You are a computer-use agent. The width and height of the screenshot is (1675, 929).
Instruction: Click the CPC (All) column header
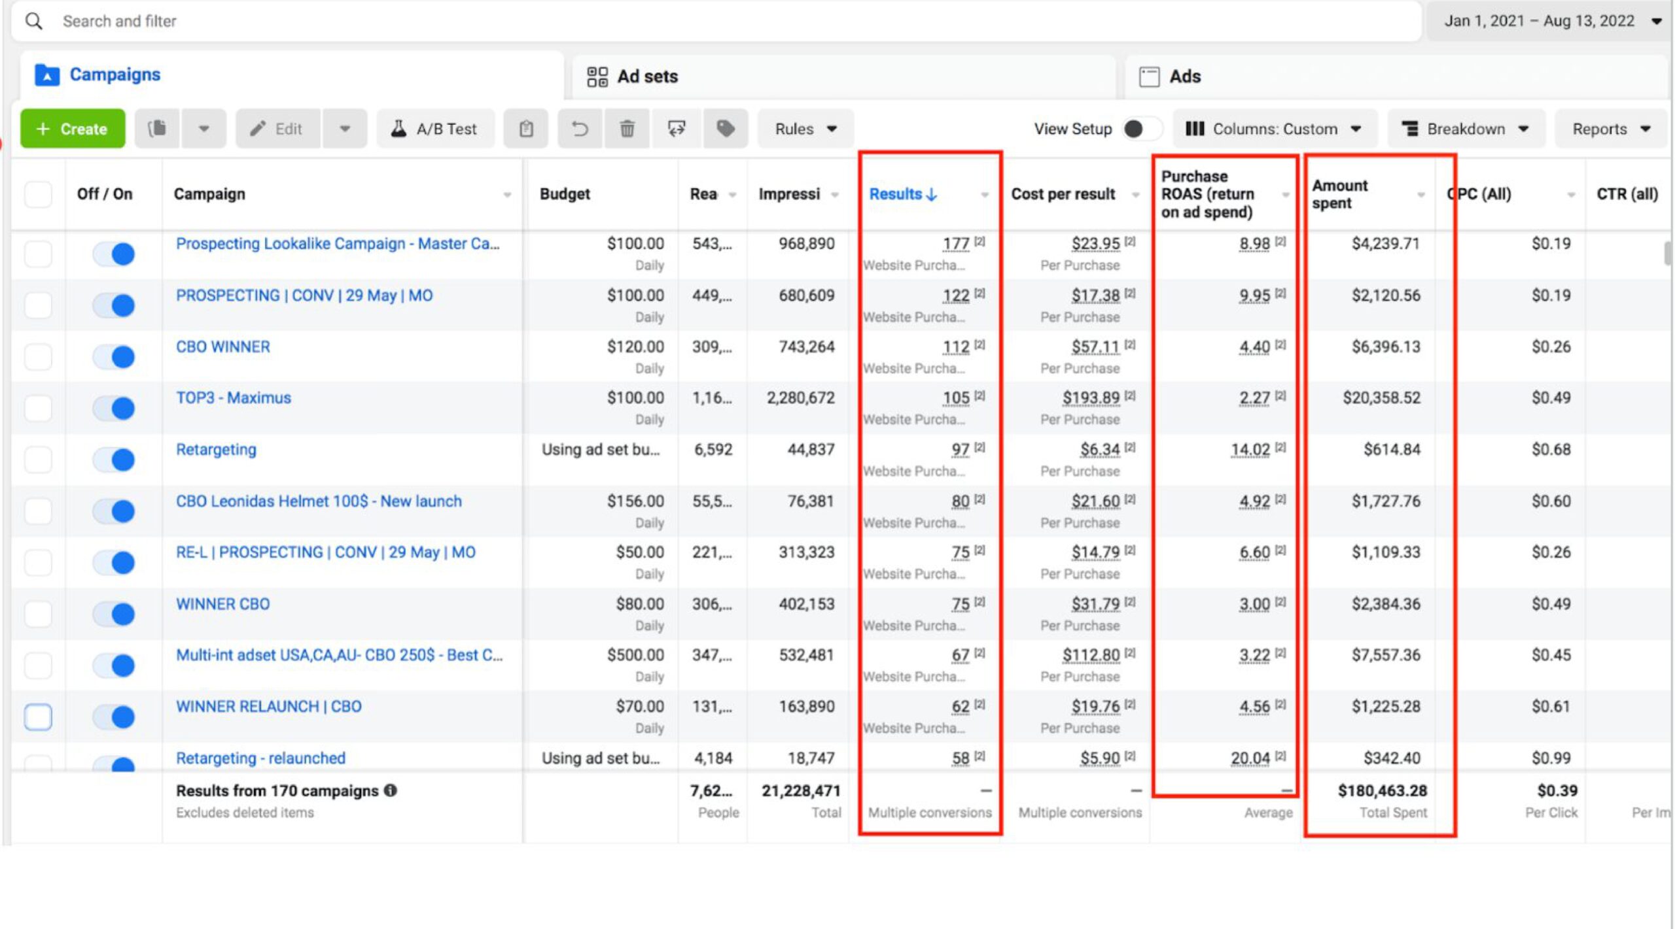pyautogui.click(x=1479, y=194)
